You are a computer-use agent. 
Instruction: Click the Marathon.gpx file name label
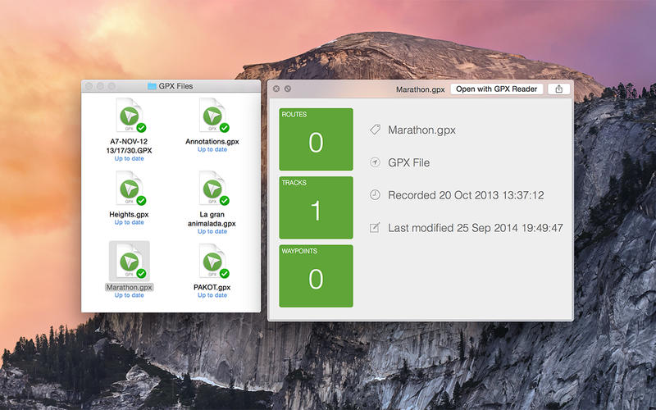pyautogui.click(x=129, y=287)
